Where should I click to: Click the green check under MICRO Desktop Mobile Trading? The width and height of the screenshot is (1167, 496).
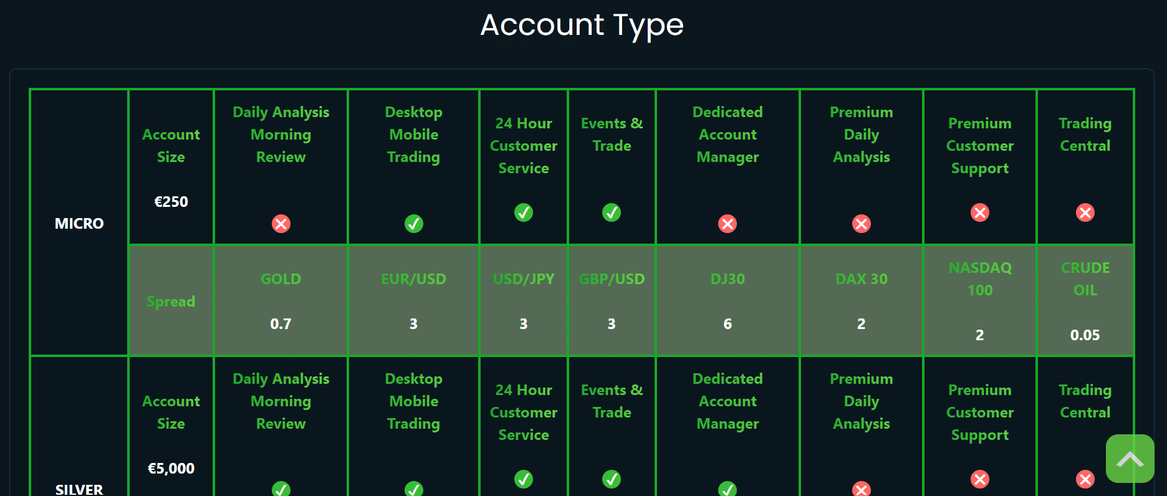point(414,224)
